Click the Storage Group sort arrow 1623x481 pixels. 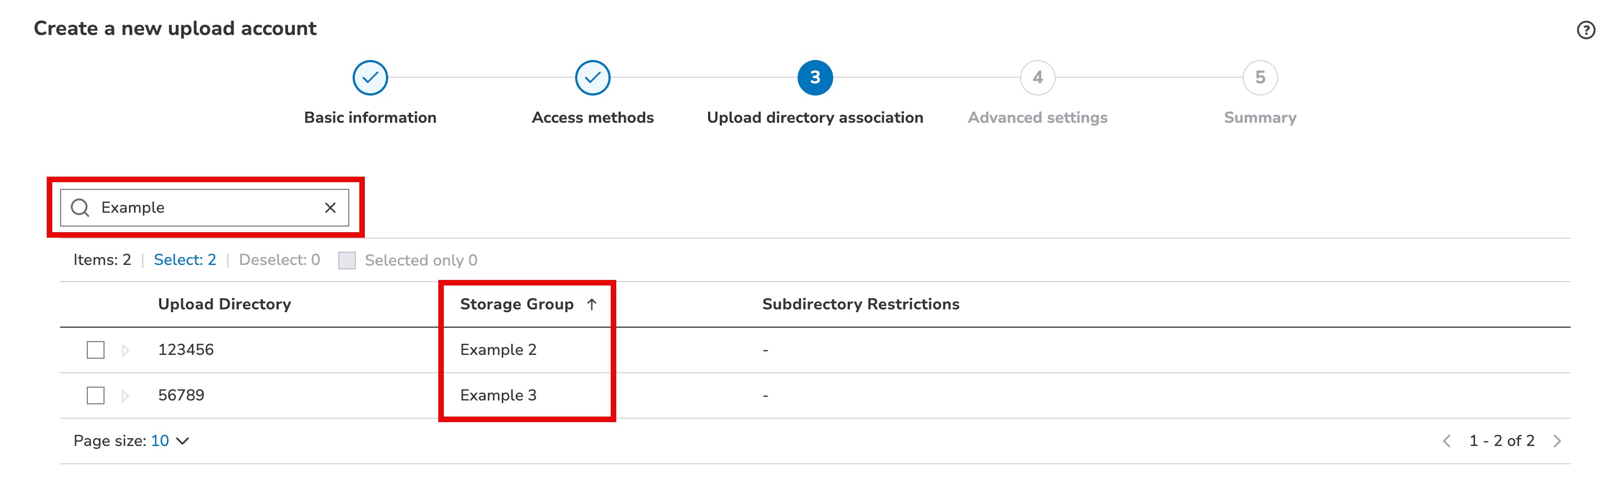pyautogui.click(x=592, y=304)
